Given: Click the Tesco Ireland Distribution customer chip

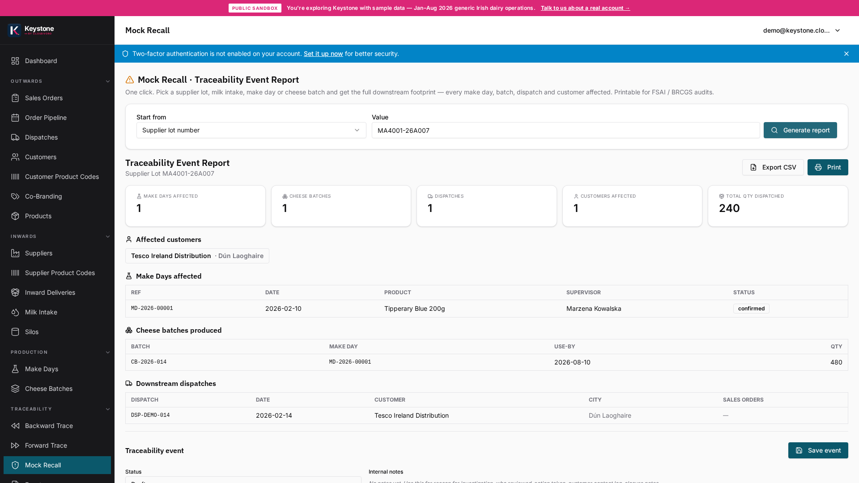Looking at the screenshot, I should [x=197, y=256].
